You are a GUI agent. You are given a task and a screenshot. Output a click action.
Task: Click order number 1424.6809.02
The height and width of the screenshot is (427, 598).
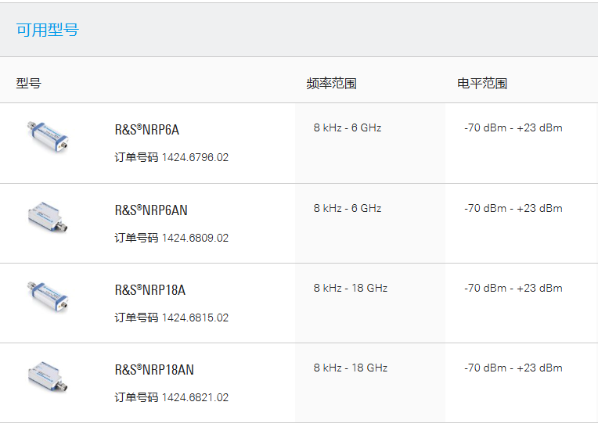click(x=195, y=238)
